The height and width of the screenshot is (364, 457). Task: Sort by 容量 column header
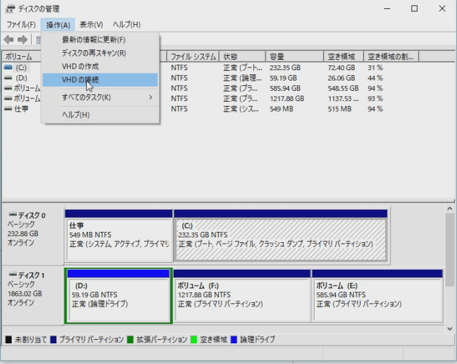coord(295,56)
